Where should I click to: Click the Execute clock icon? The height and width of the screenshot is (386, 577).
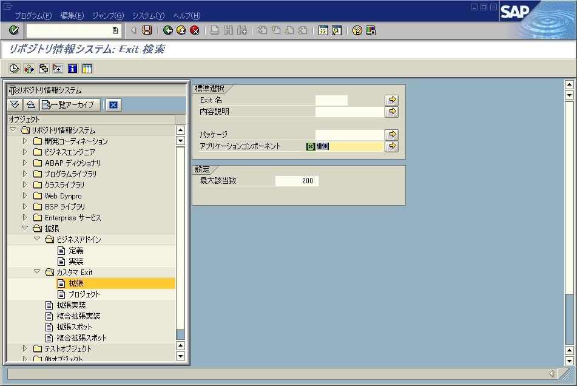15,69
